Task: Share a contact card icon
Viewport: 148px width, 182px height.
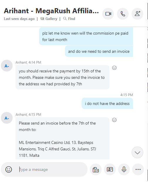Action: click(x=110, y=169)
